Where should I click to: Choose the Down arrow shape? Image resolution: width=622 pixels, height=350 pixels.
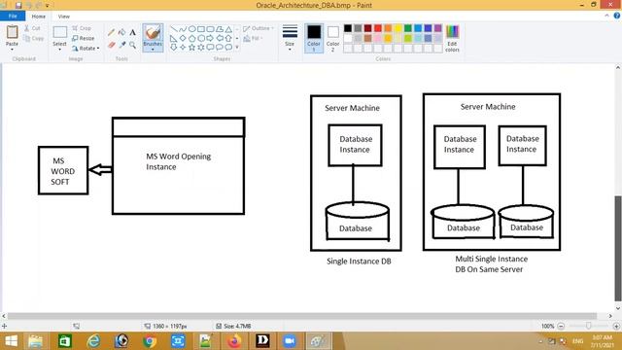174,48
